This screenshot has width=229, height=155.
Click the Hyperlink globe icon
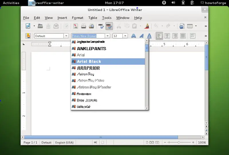point(182,26)
